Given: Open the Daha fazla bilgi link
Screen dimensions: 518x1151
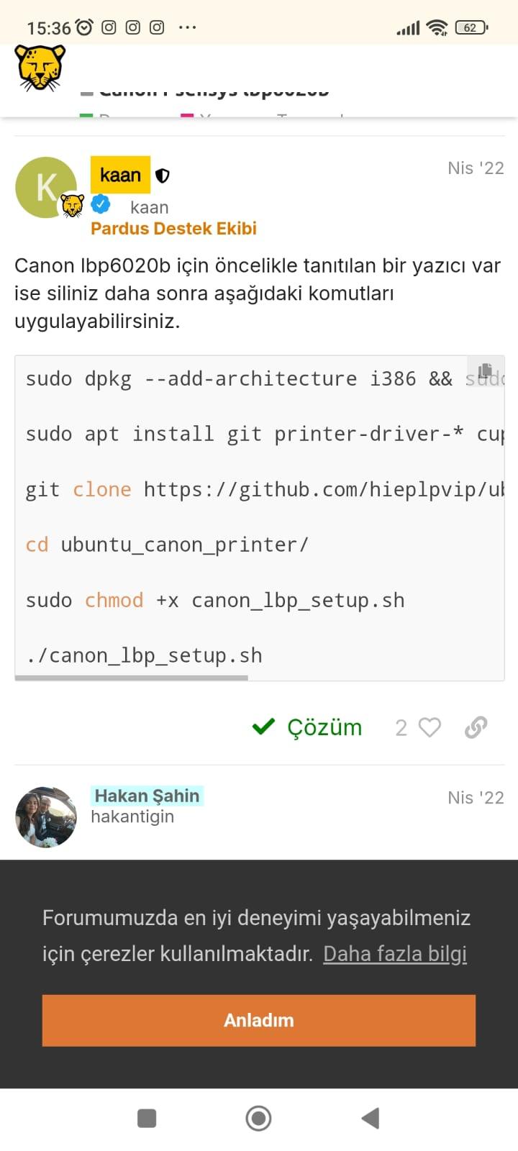Looking at the screenshot, I should coord(395,954).
